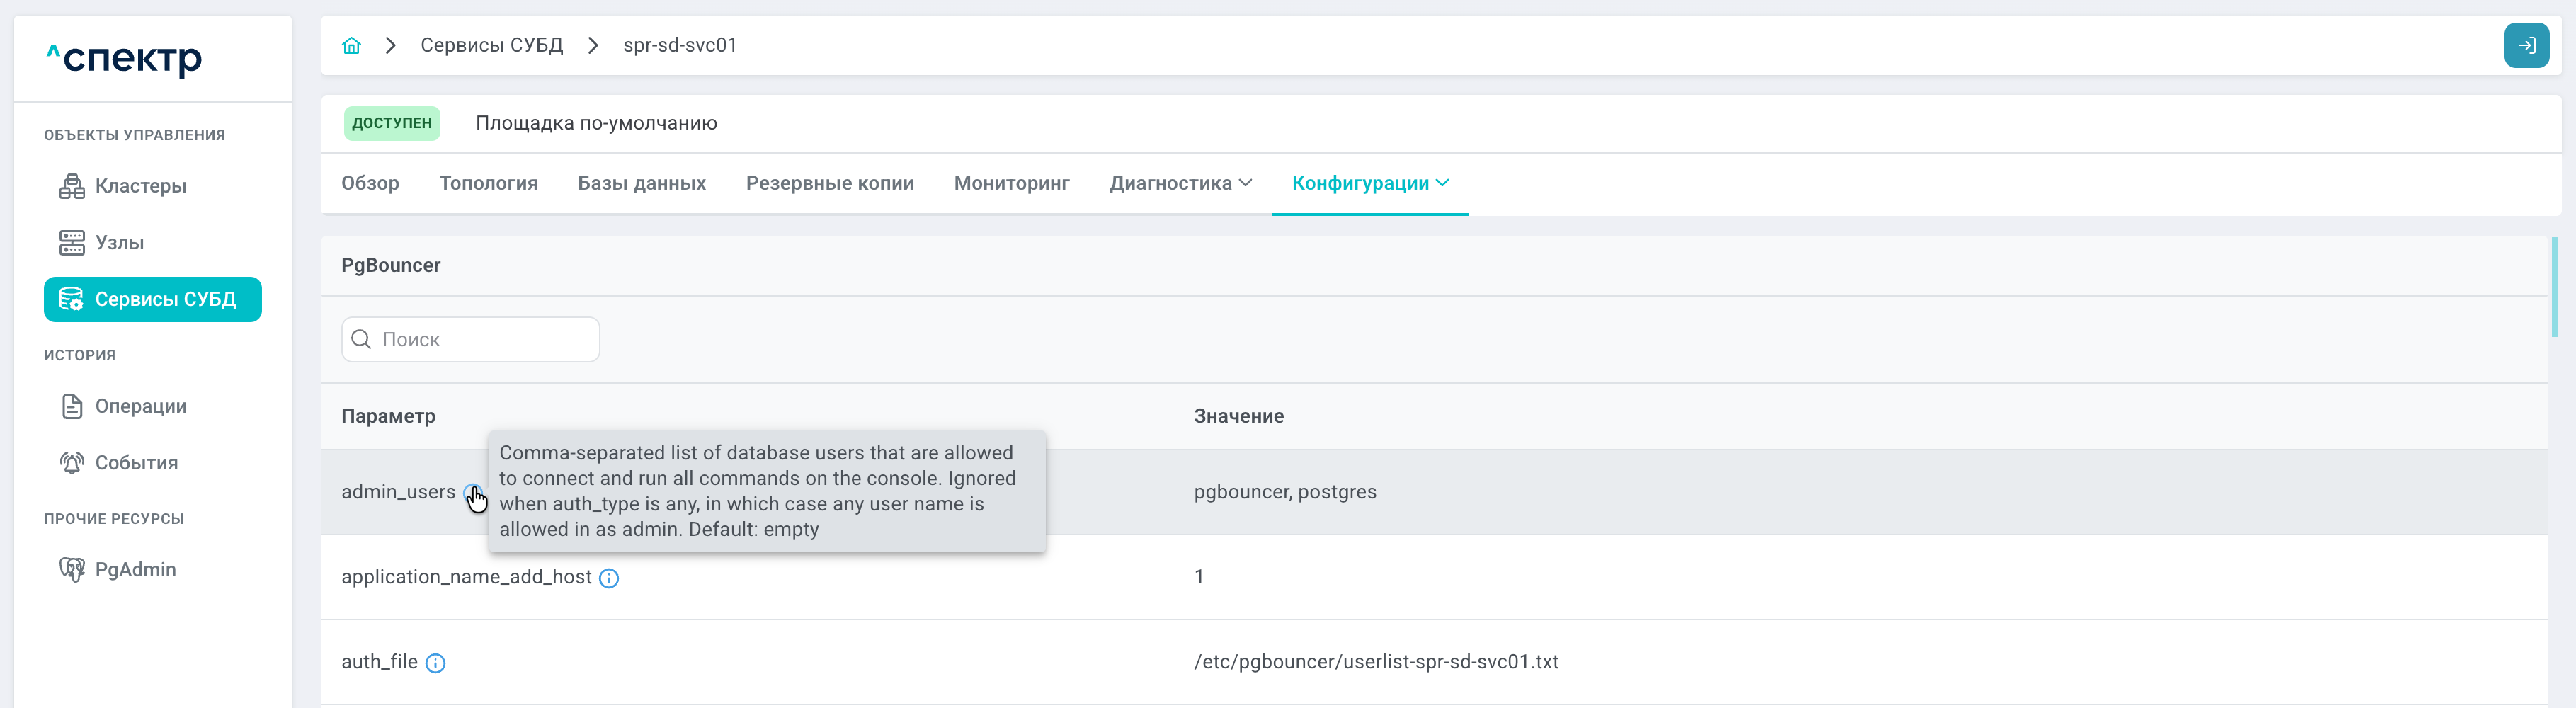Open the Базы данных tab
Screen dimensions: 2576x708
642,183
